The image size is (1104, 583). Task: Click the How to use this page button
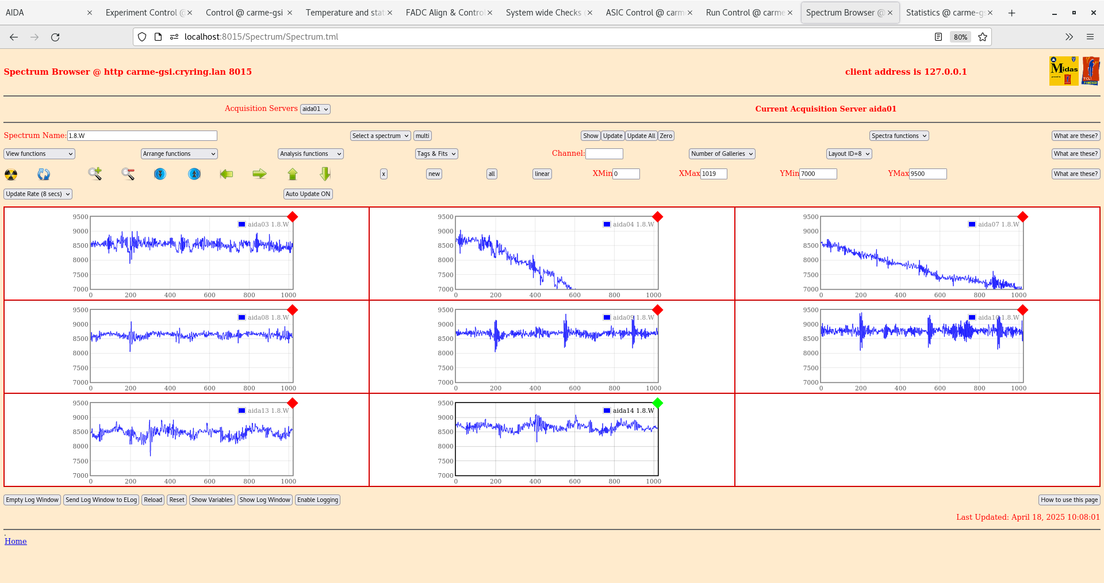pyautogui.click(x=1069, y=500)
